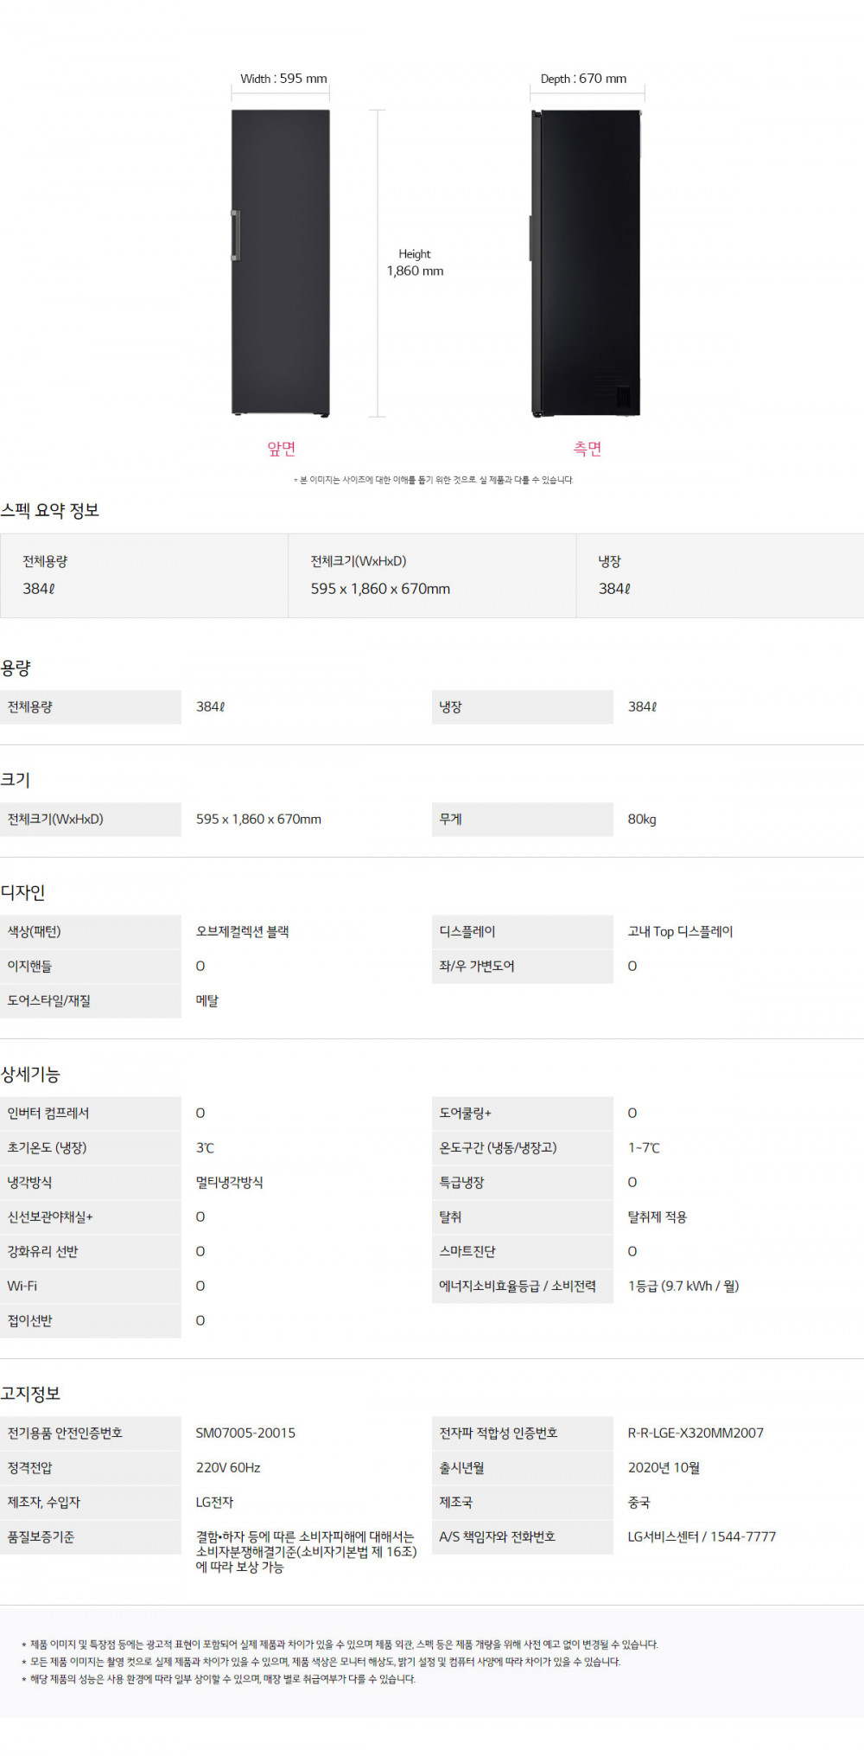Click the 오브제컬렉션 블랙 color value

tap(242, 931)
